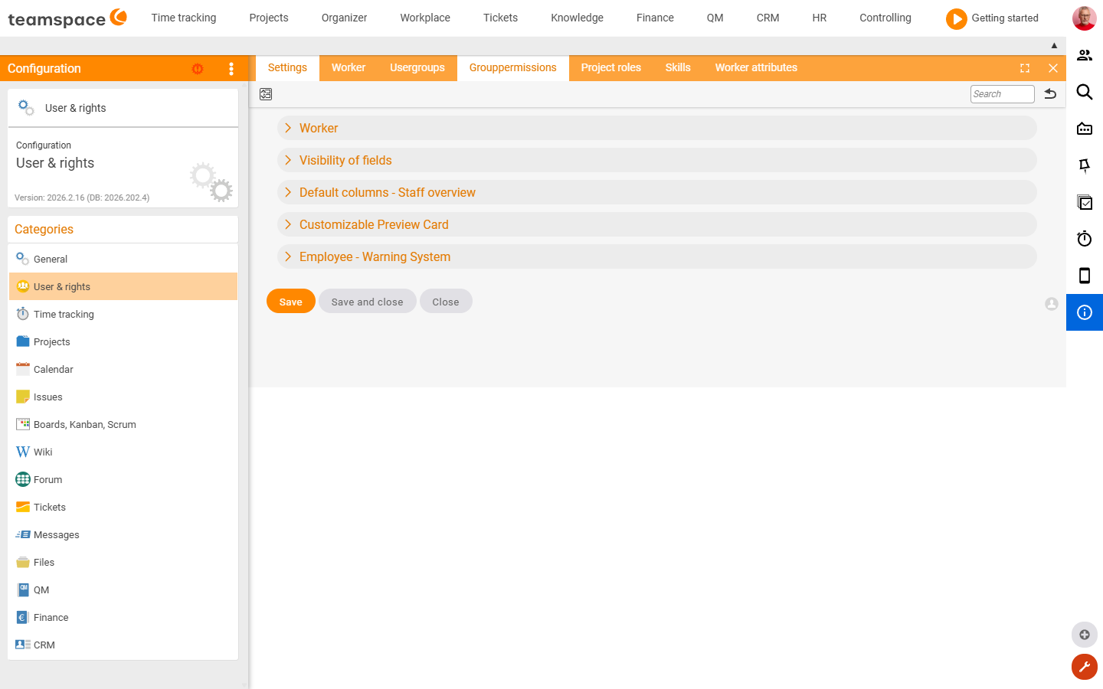Select Boards, Kanban, Scrum category
The width and height of the screenshot is (1103, 689).
(123, 424)
